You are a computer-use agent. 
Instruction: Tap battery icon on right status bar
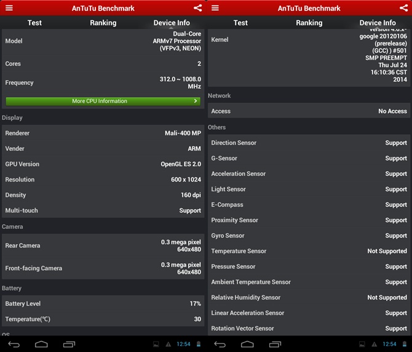pyautogui.click(x=405, y=344)
